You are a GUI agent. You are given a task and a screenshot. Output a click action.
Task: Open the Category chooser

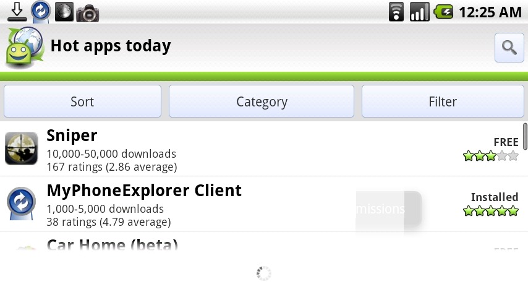click(x=262, y=101)
